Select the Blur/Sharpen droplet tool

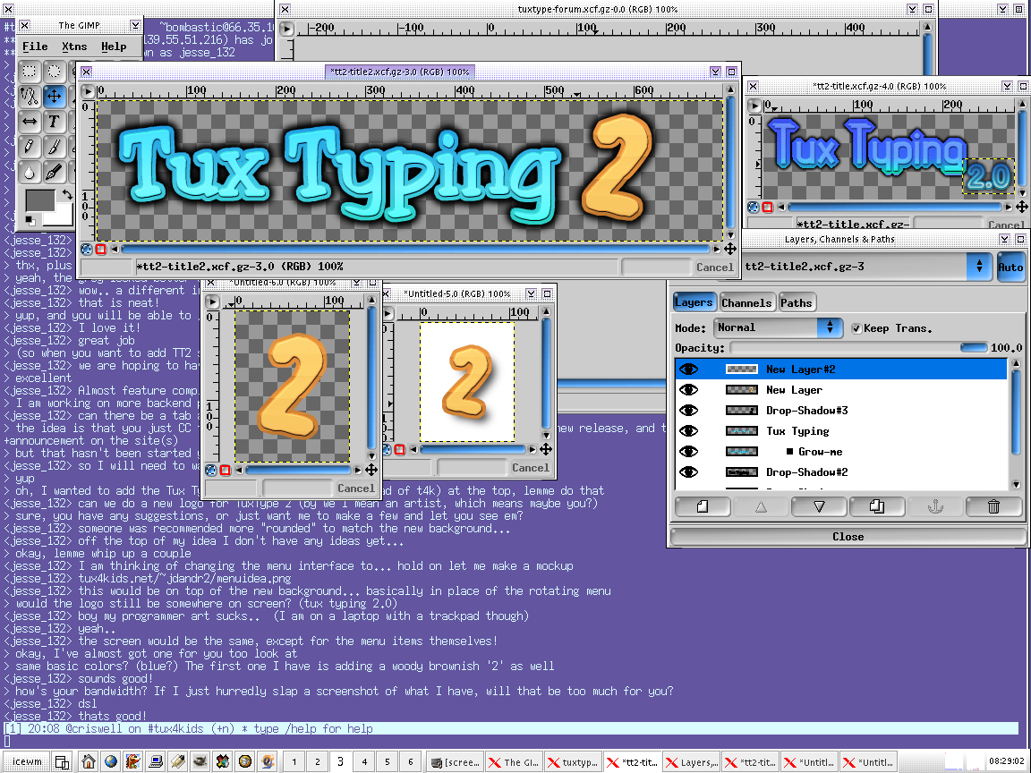pyautogui.click(x=29, y=172)
